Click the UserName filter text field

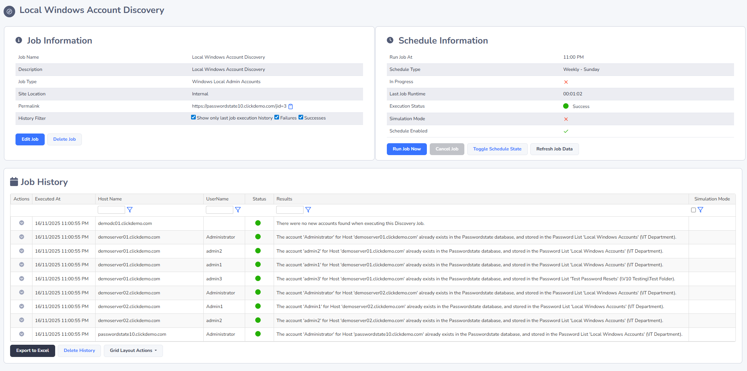coord(219,210)
